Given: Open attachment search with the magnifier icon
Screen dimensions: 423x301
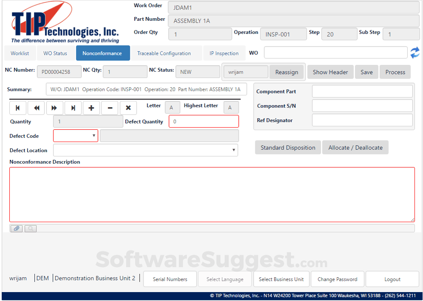Looking at the screenshot, I should point(30,229).
